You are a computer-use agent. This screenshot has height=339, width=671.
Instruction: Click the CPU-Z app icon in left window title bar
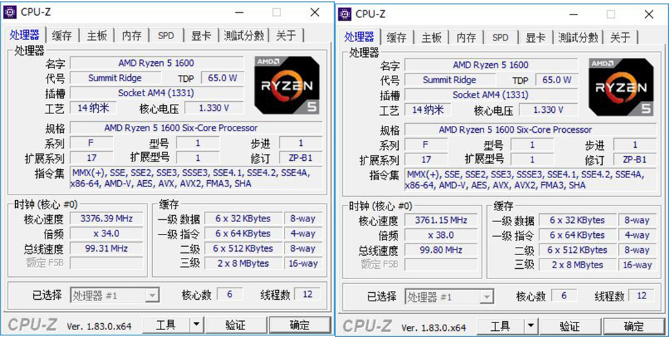pyautogui.click(x=10, y=12)
